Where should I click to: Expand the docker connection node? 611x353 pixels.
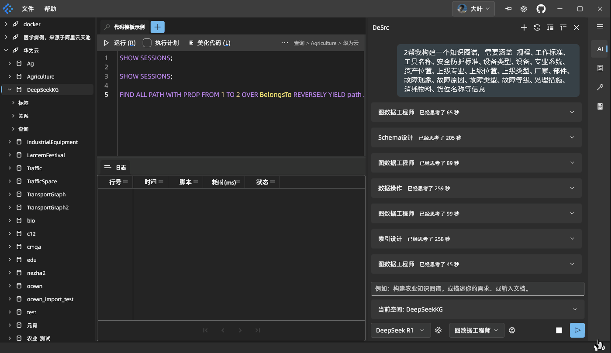coord(6,24)
